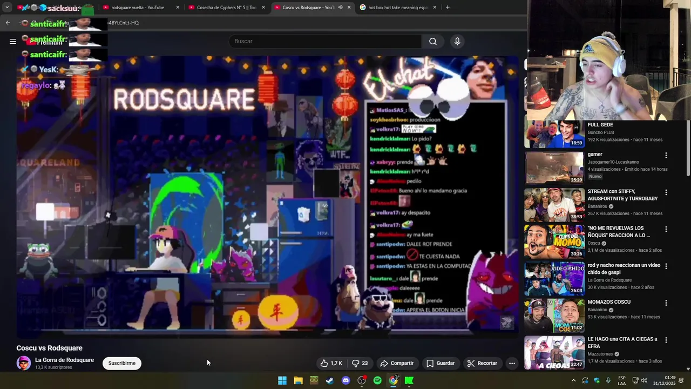Open options menu for gamer video

[666, 156]
